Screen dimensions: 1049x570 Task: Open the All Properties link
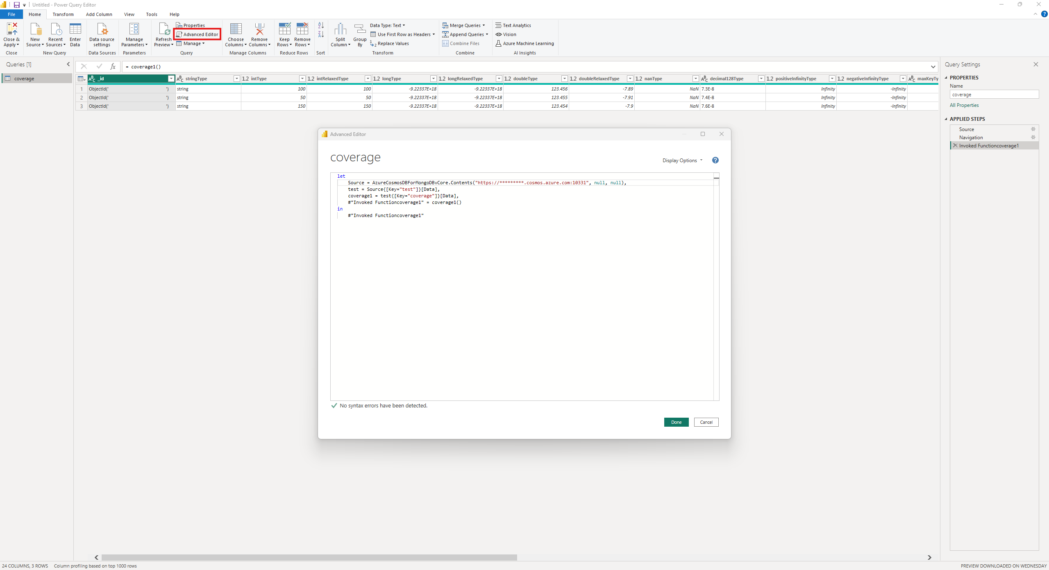[964, 105]
